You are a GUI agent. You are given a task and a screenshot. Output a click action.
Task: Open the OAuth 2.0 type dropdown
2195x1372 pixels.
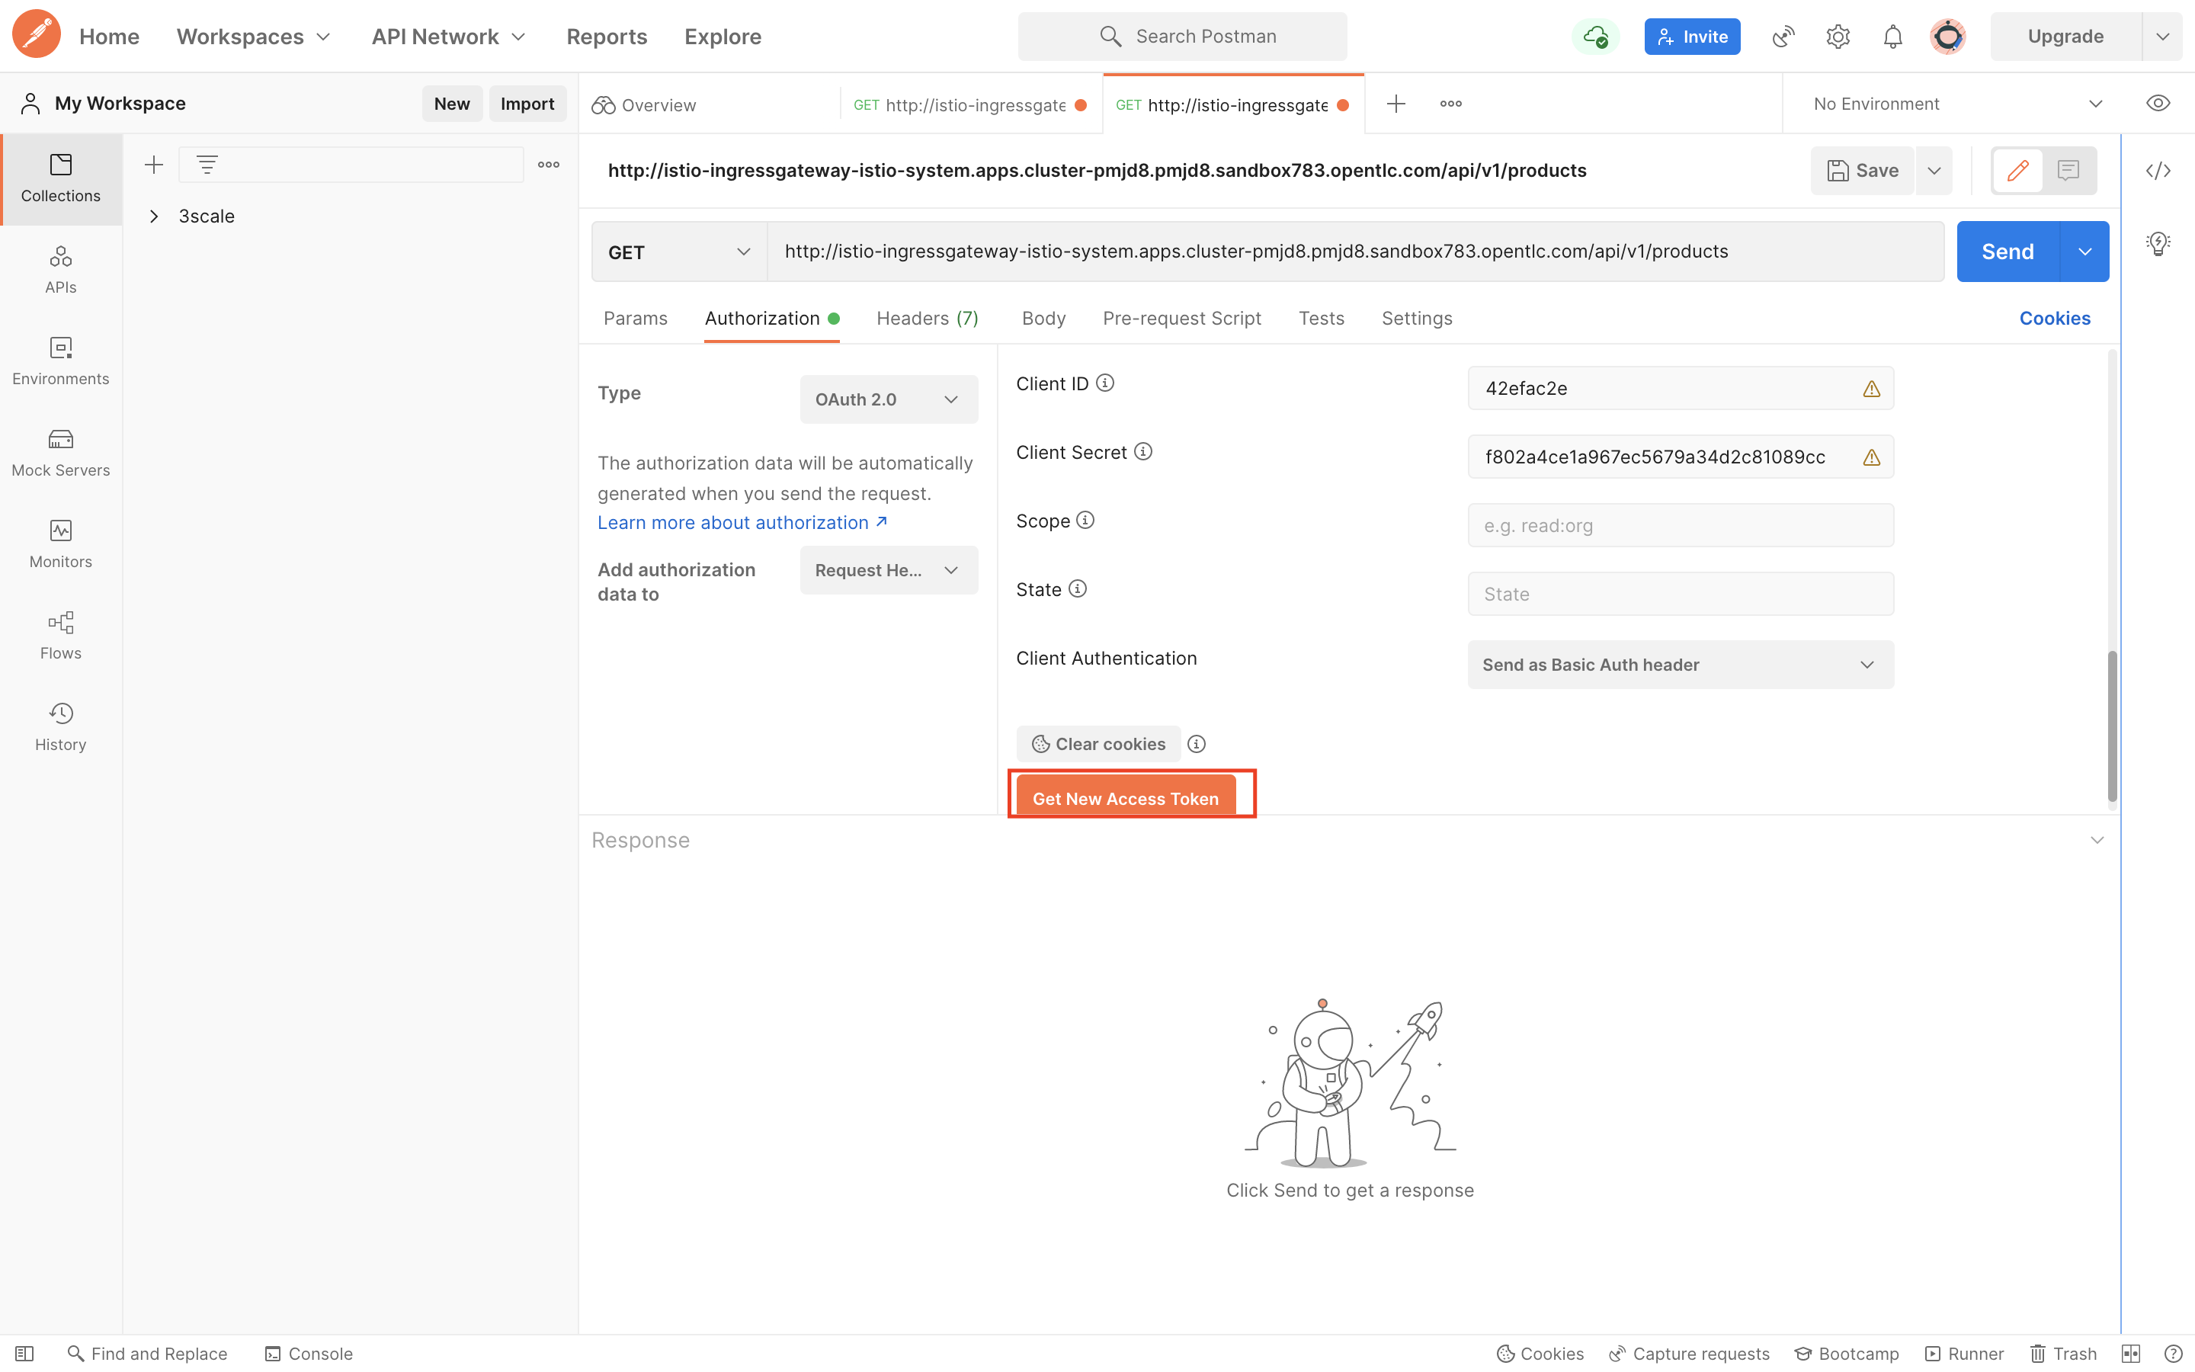(888, 399)
